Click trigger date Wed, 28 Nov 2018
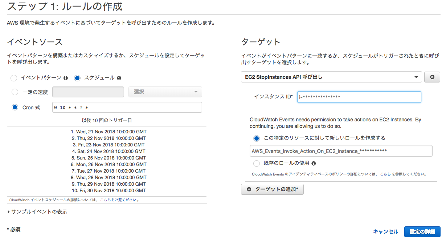Screen dimensions: 446x238 pos(109,177)
